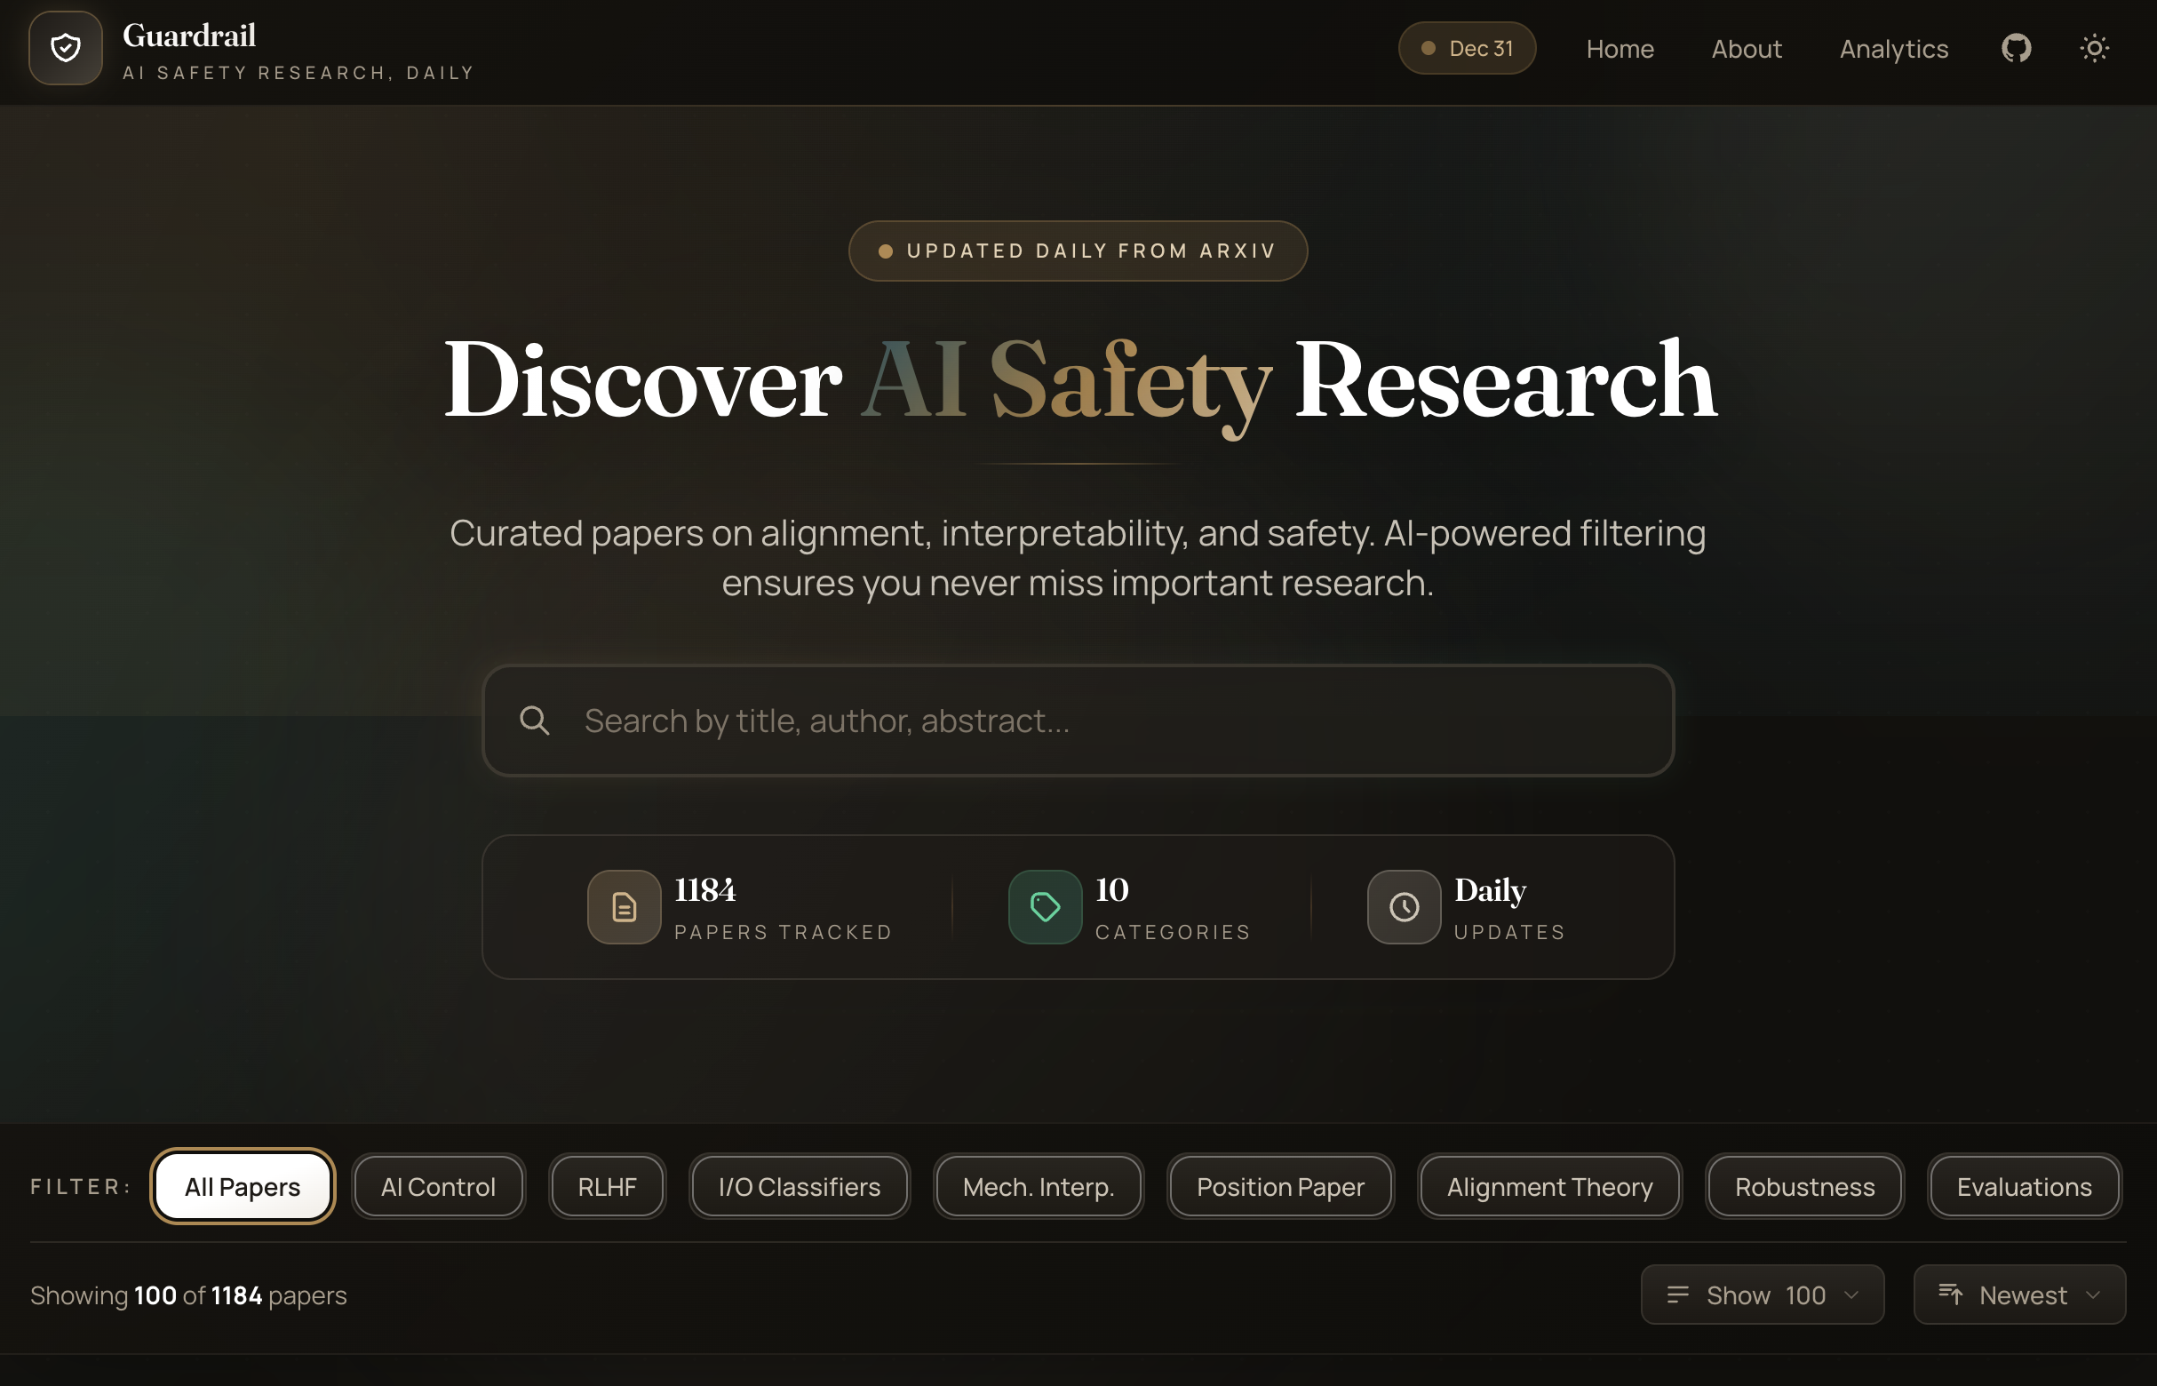Click the Dec 31 date badge
The image size is (2157, 1386).
1467,49
